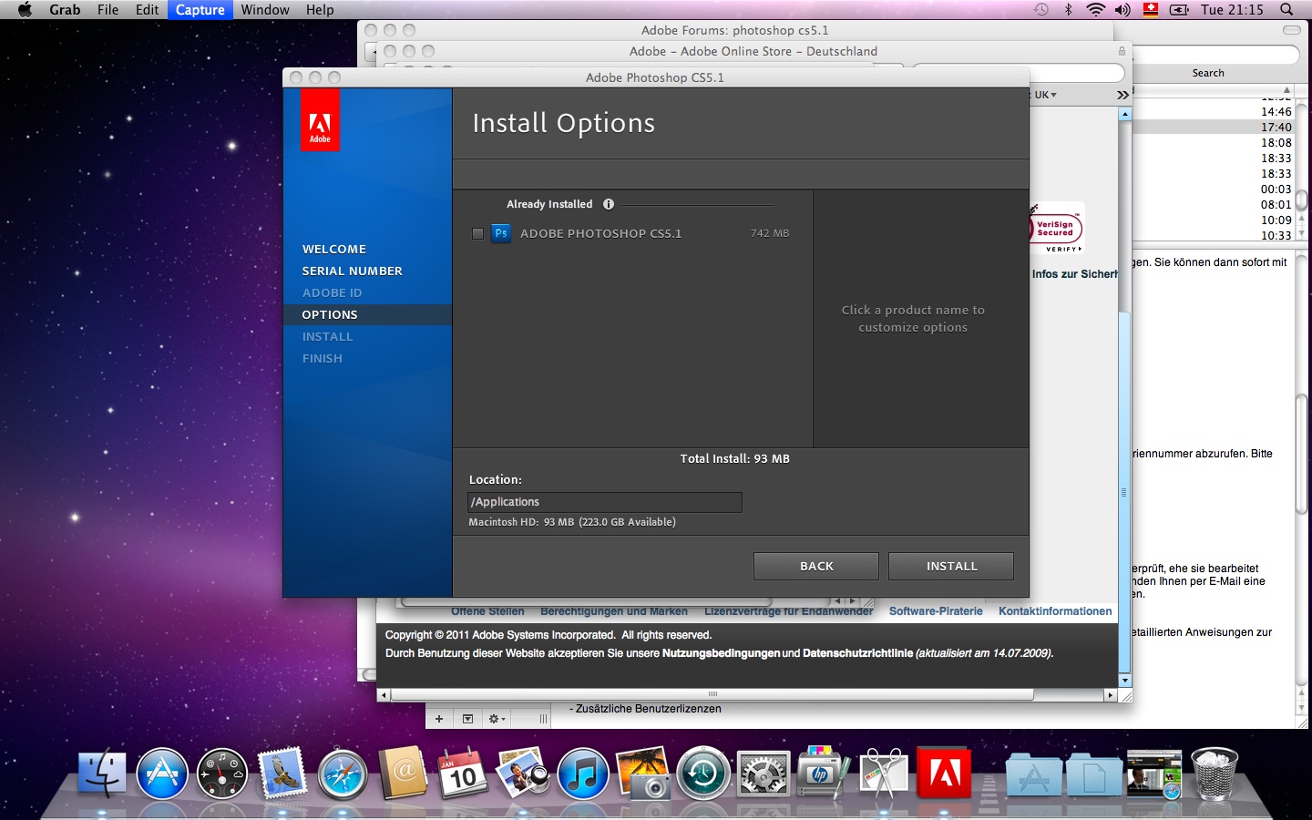Open Finder from the Dock
This screenshot has height=820, width=1312.
click(102, 774)
